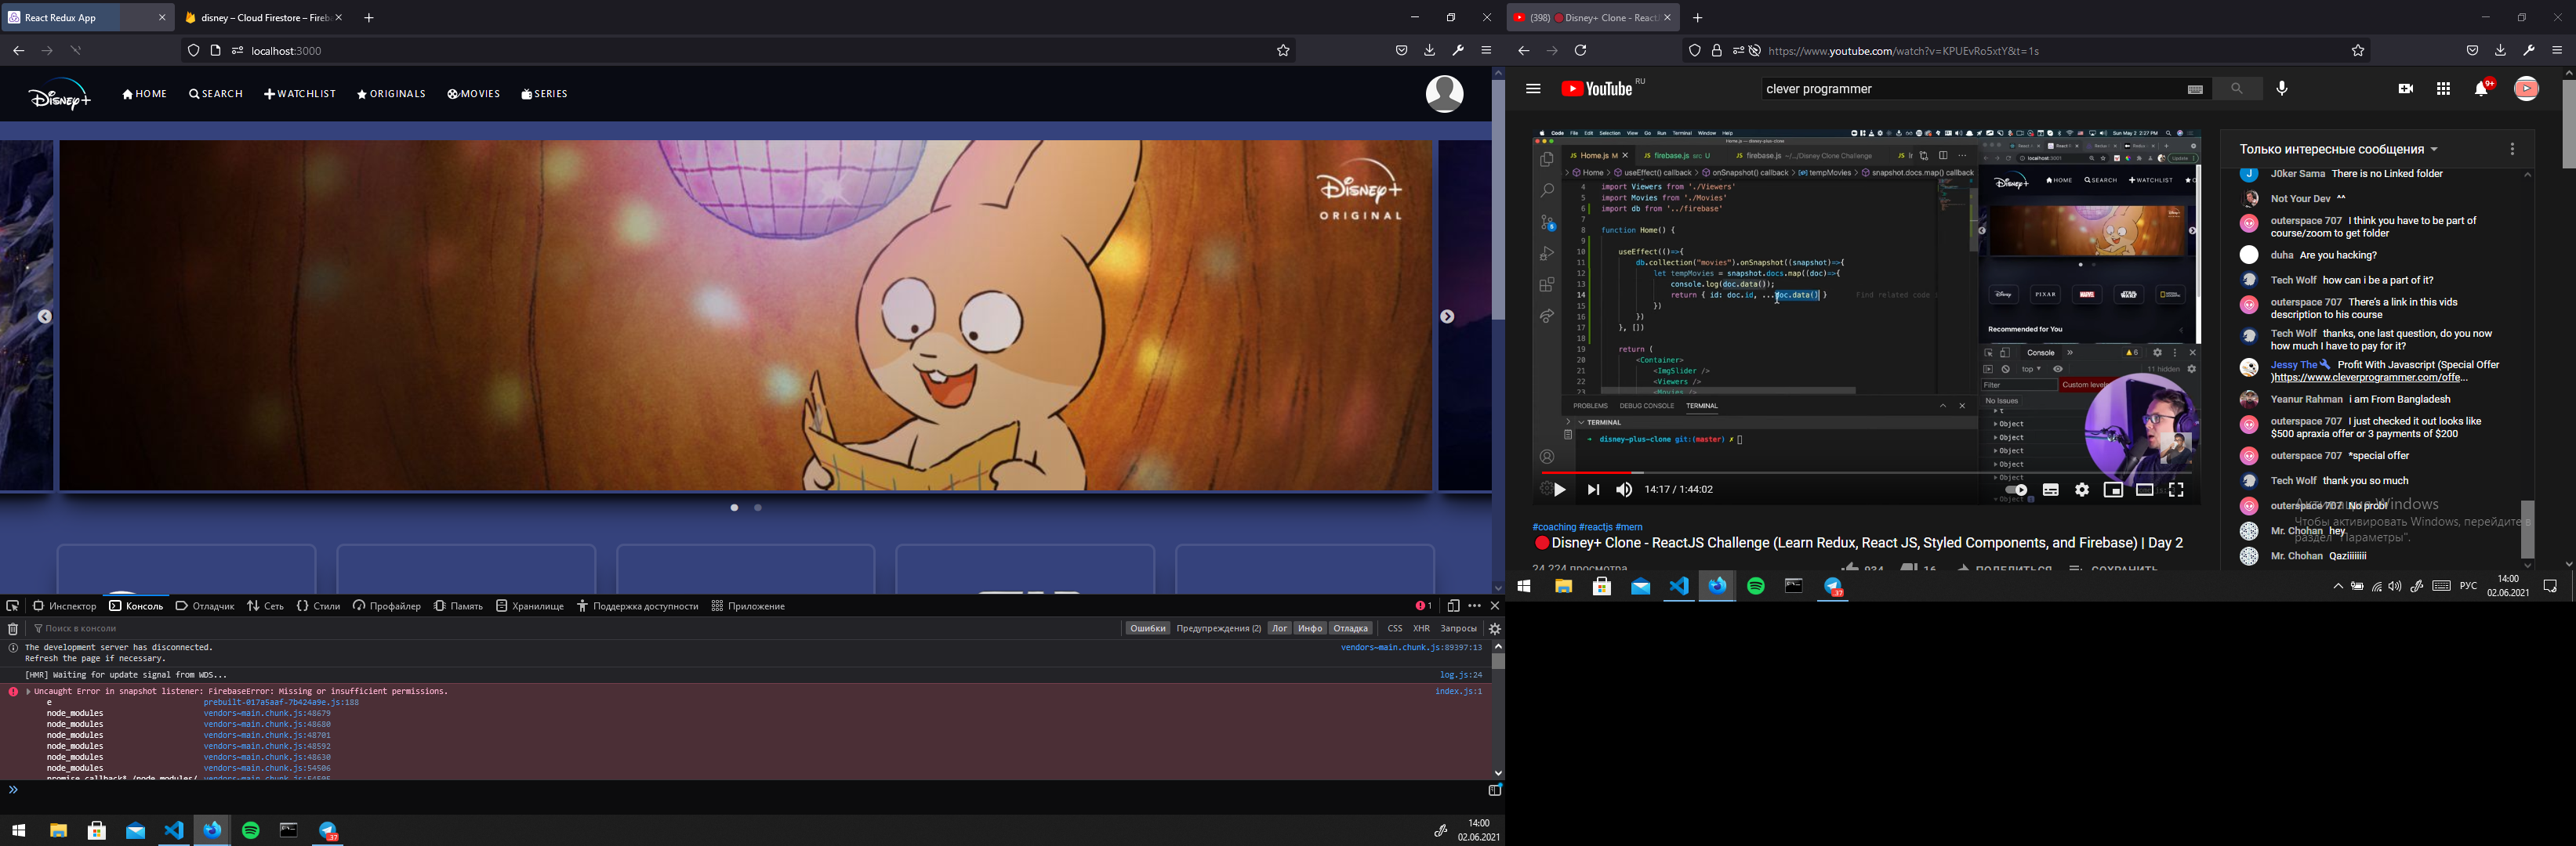The width and height of the screenshot is (2576, 846).
Task: Click the devtools element picker icon
Action: [13, 606]
